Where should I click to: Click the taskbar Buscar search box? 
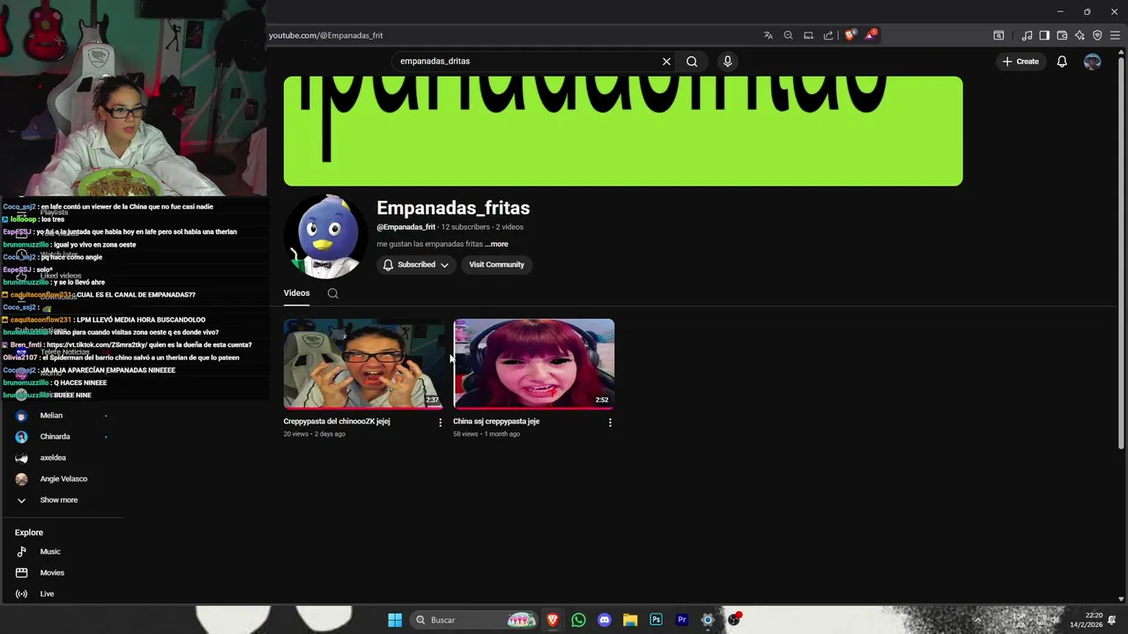click(474, 620)
